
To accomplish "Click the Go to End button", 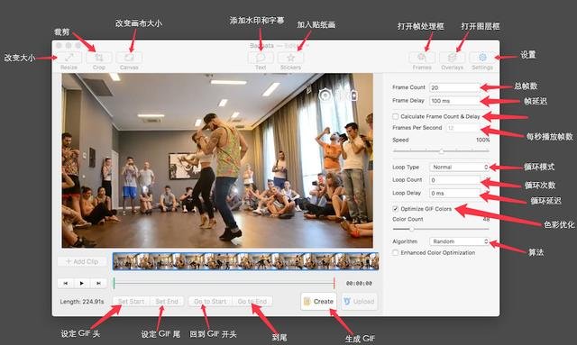I will click(x=252, y=301).
